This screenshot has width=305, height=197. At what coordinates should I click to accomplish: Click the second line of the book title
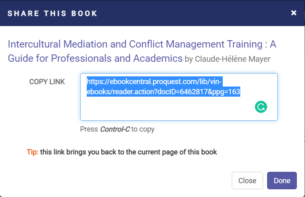[x=95, y=58]
